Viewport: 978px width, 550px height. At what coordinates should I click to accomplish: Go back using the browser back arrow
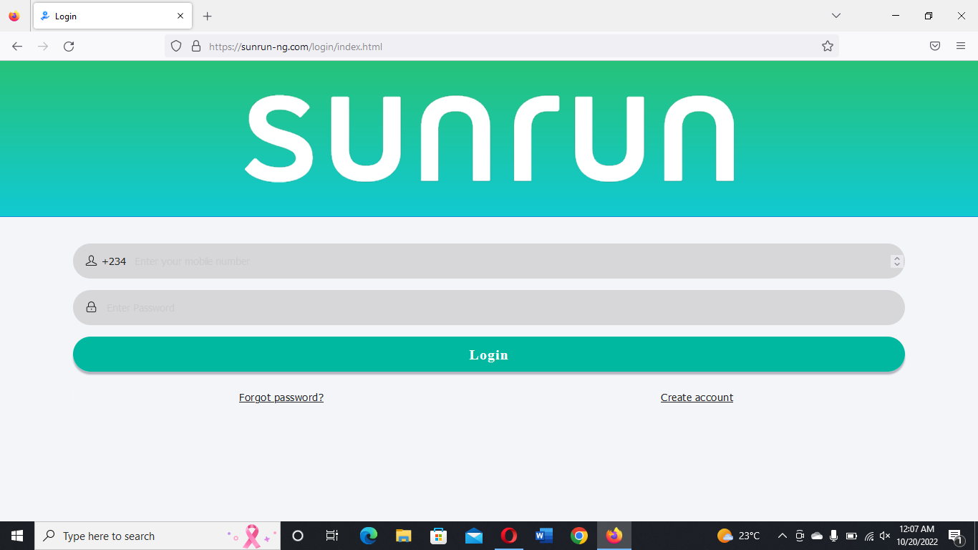click(17, 47)
